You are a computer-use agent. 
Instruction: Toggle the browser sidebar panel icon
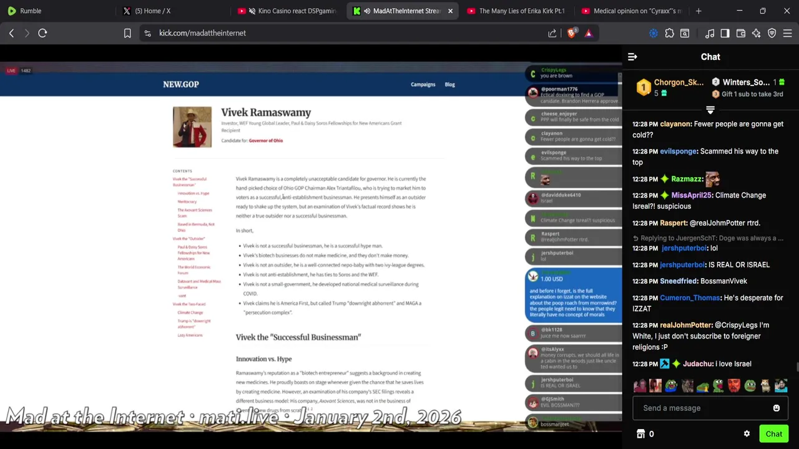[x=725, y=33]
